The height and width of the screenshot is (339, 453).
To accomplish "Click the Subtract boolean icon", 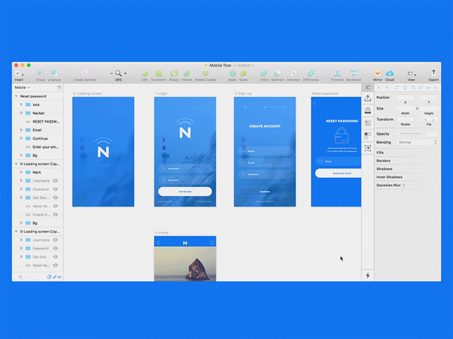I will tap(277, 74).
